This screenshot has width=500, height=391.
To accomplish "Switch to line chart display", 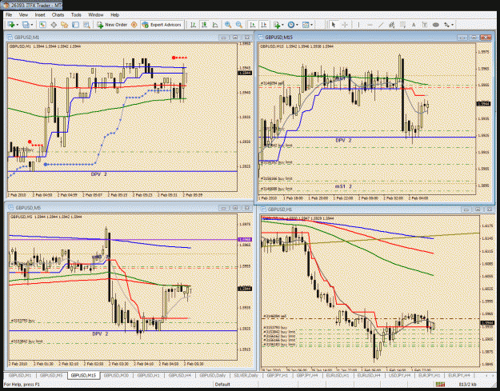I will [215, 25].
